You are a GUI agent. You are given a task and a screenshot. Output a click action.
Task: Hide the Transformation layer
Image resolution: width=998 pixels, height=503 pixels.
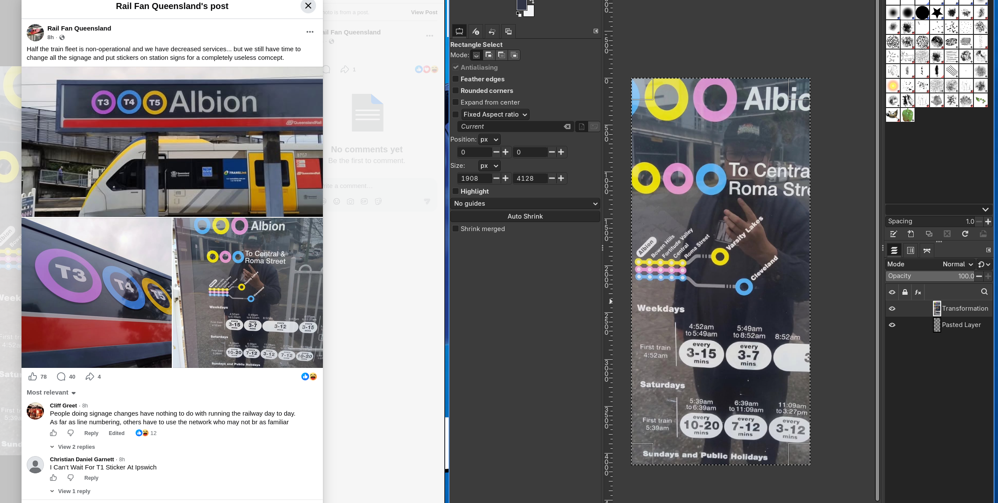click(892, 309)
